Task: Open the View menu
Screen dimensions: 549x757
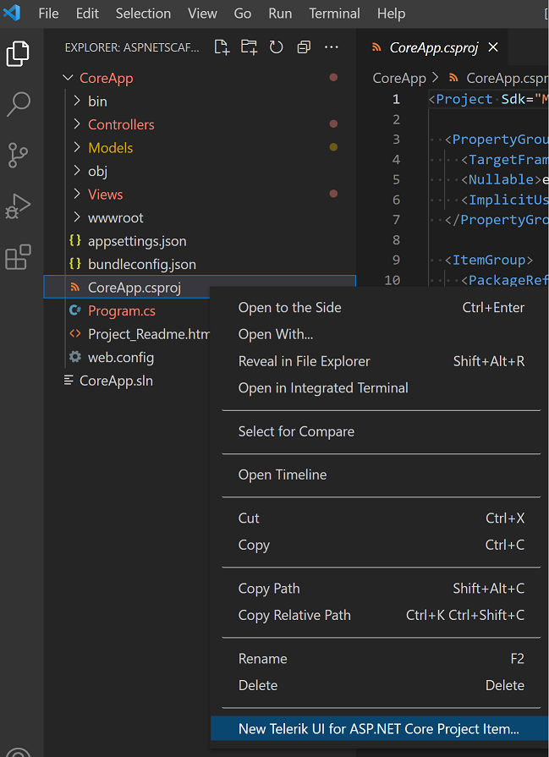Action: [x=202, y=14]
